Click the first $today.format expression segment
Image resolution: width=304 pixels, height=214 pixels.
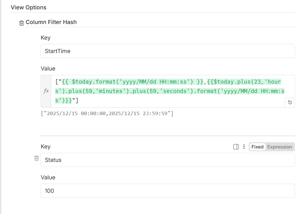click(132, 82)
